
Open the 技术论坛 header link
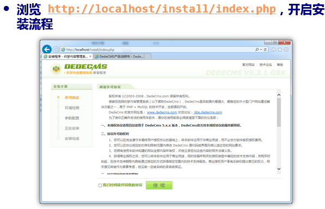pos(266,65)
